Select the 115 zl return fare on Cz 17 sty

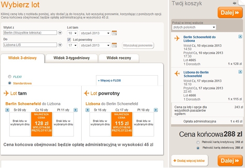pyautogui.click(x=122, y=124)
